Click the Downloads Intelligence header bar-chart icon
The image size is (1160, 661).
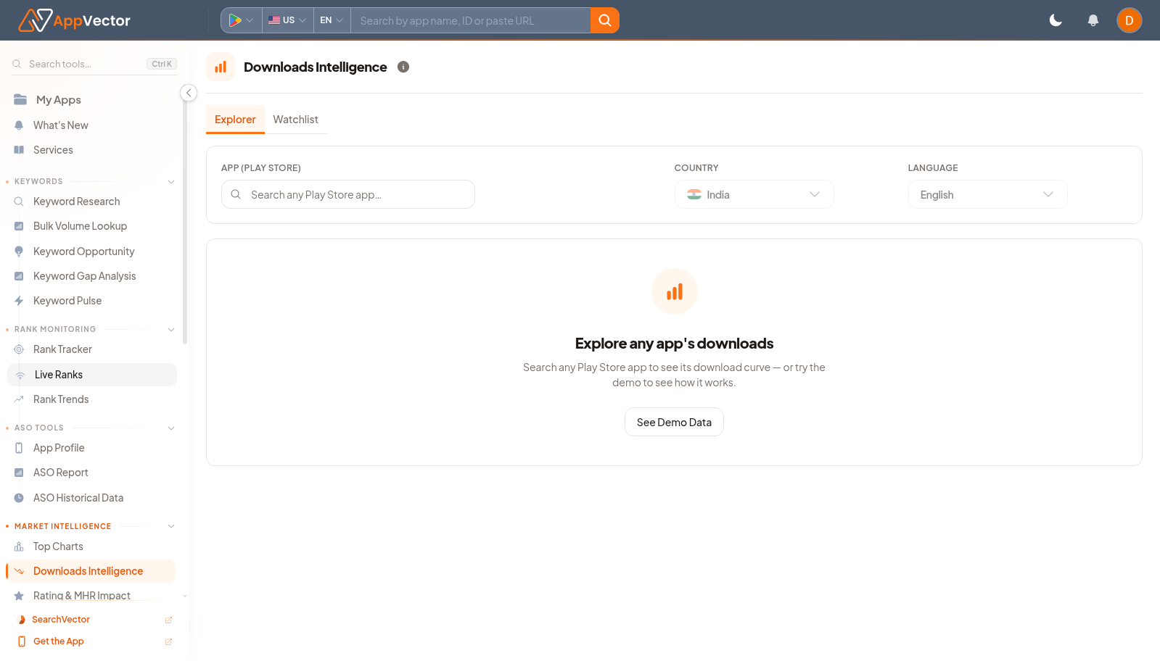click(221, 67)
